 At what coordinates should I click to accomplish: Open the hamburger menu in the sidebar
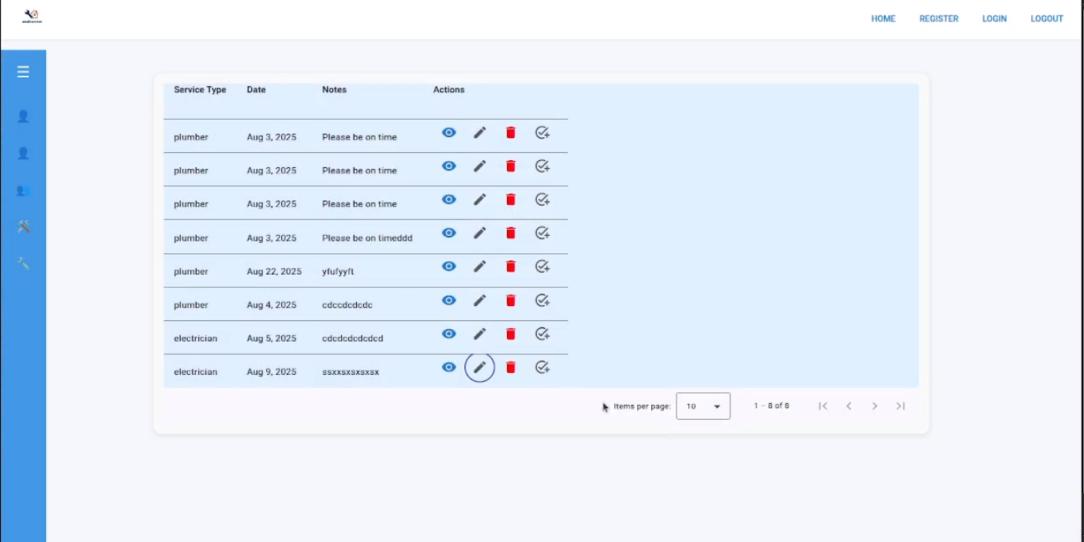pos(23,72)
